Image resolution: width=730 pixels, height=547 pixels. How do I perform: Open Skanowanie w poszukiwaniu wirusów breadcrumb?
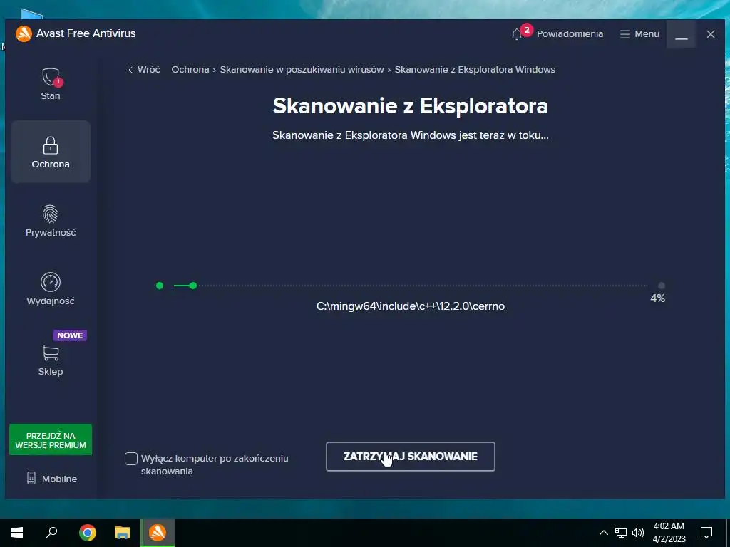click(x=302, y=69)
